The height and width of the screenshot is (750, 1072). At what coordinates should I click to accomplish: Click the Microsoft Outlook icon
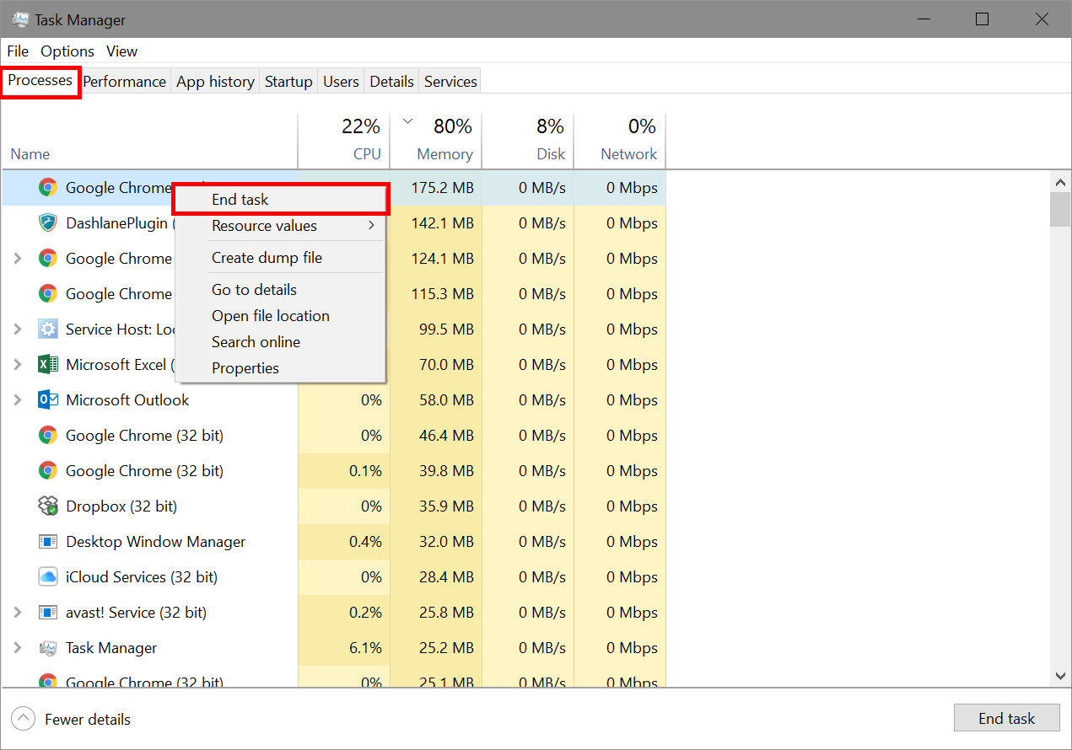tap(49, 399)
